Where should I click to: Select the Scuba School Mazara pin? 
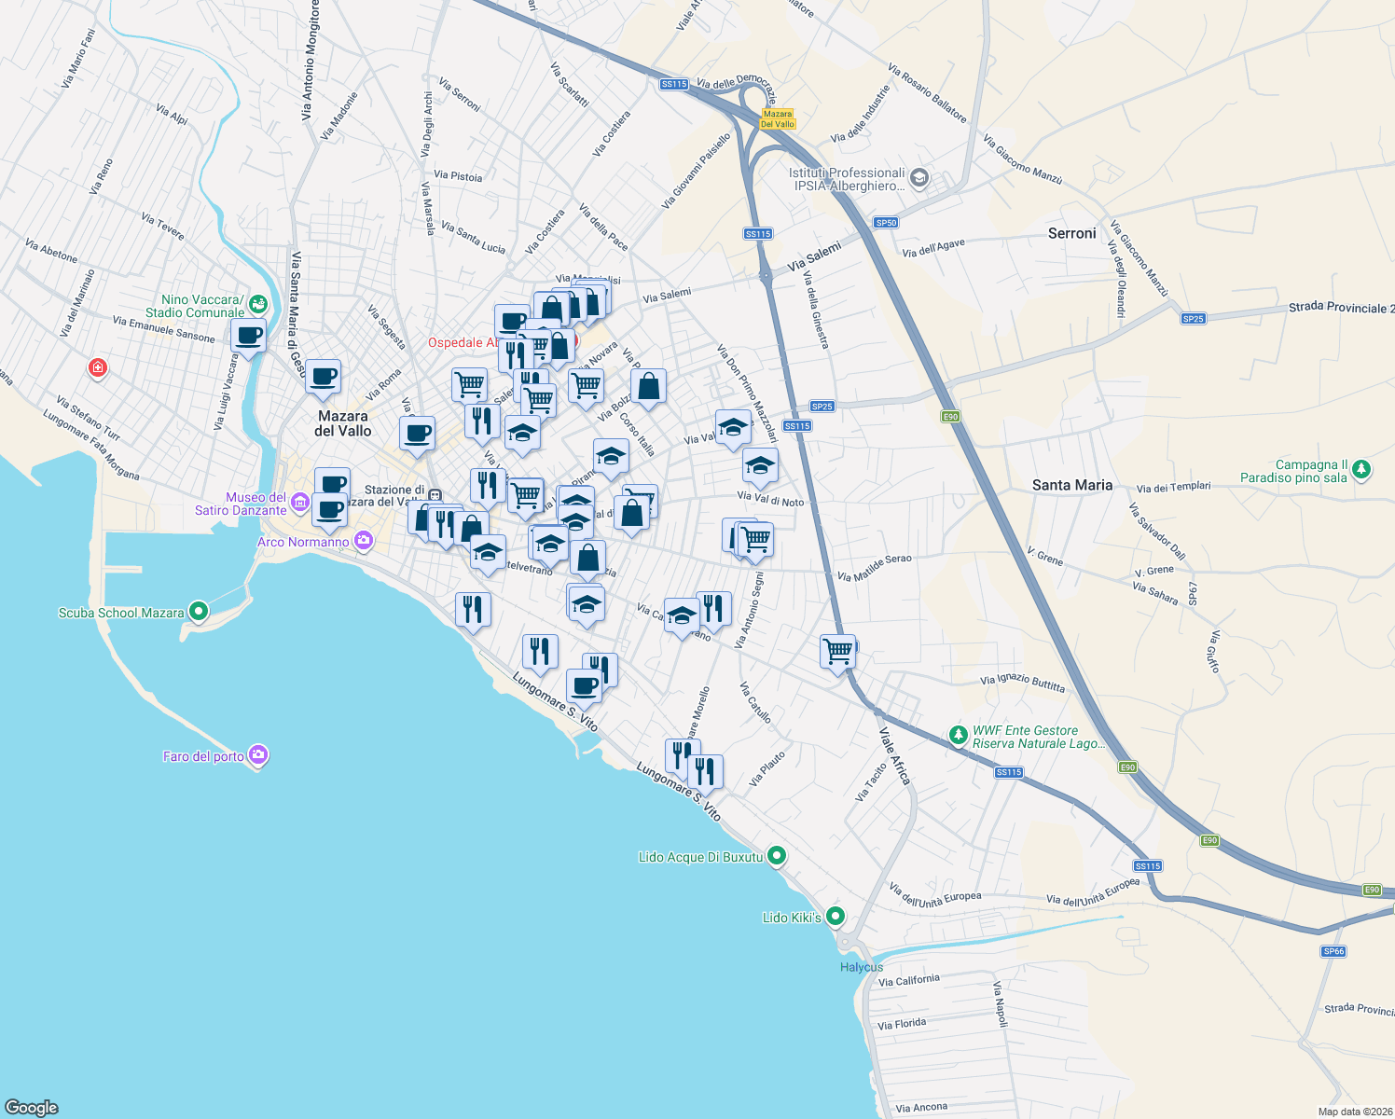pyautogui.click(x=198, y=612)
